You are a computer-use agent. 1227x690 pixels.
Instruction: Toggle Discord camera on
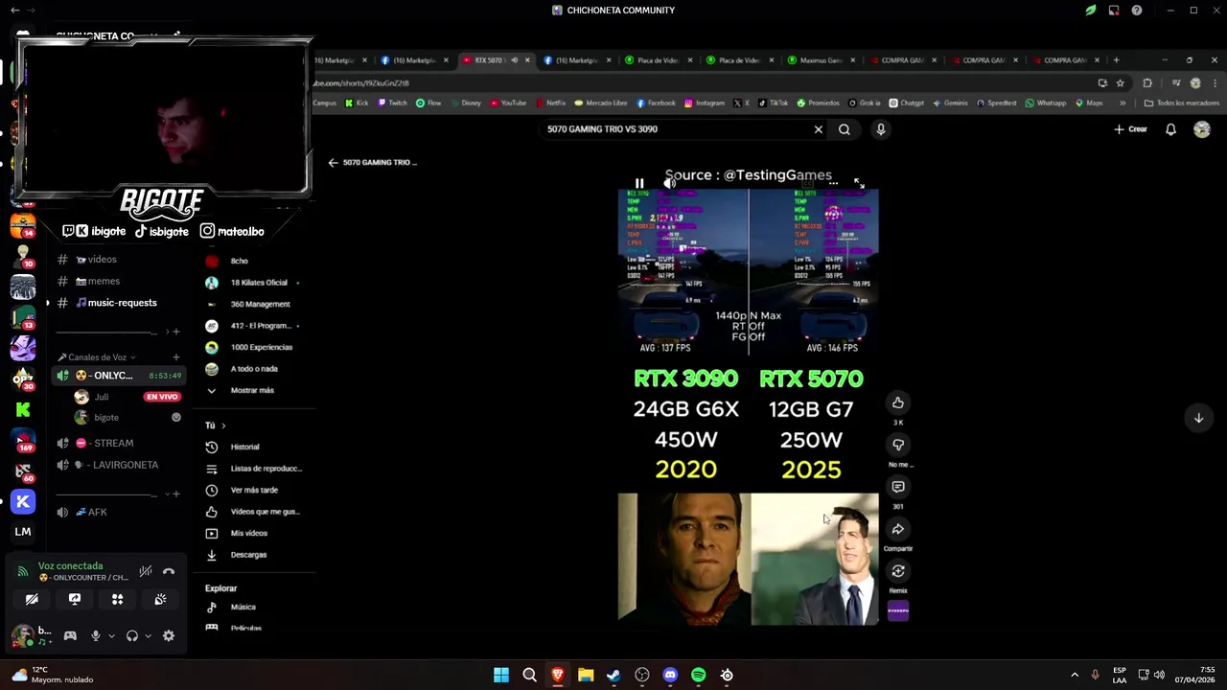click(32, 599)
